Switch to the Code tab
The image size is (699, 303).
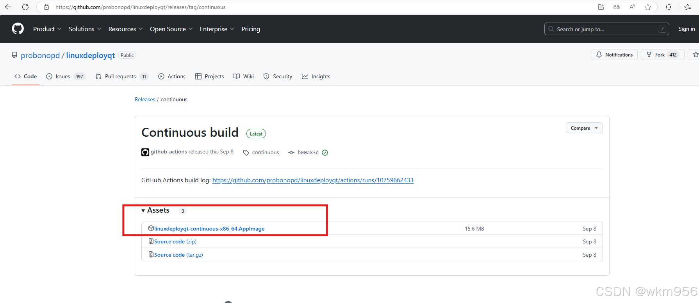(26, 76)
